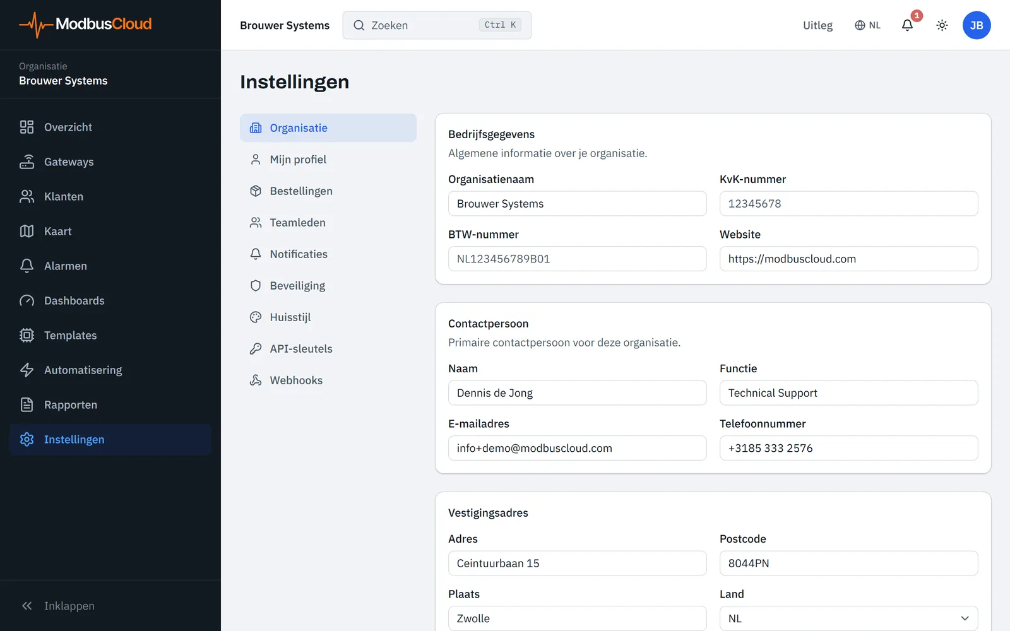Expand the Land dropdown

pyautogui.click(x=848, y=618)
